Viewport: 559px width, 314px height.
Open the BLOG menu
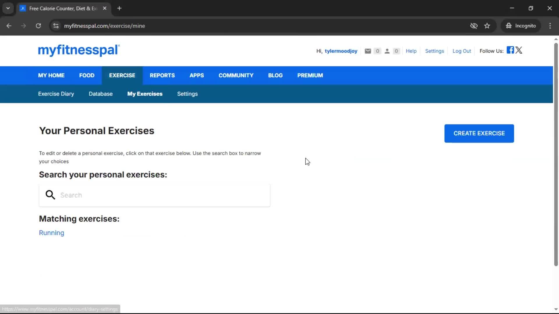(275, 75)
